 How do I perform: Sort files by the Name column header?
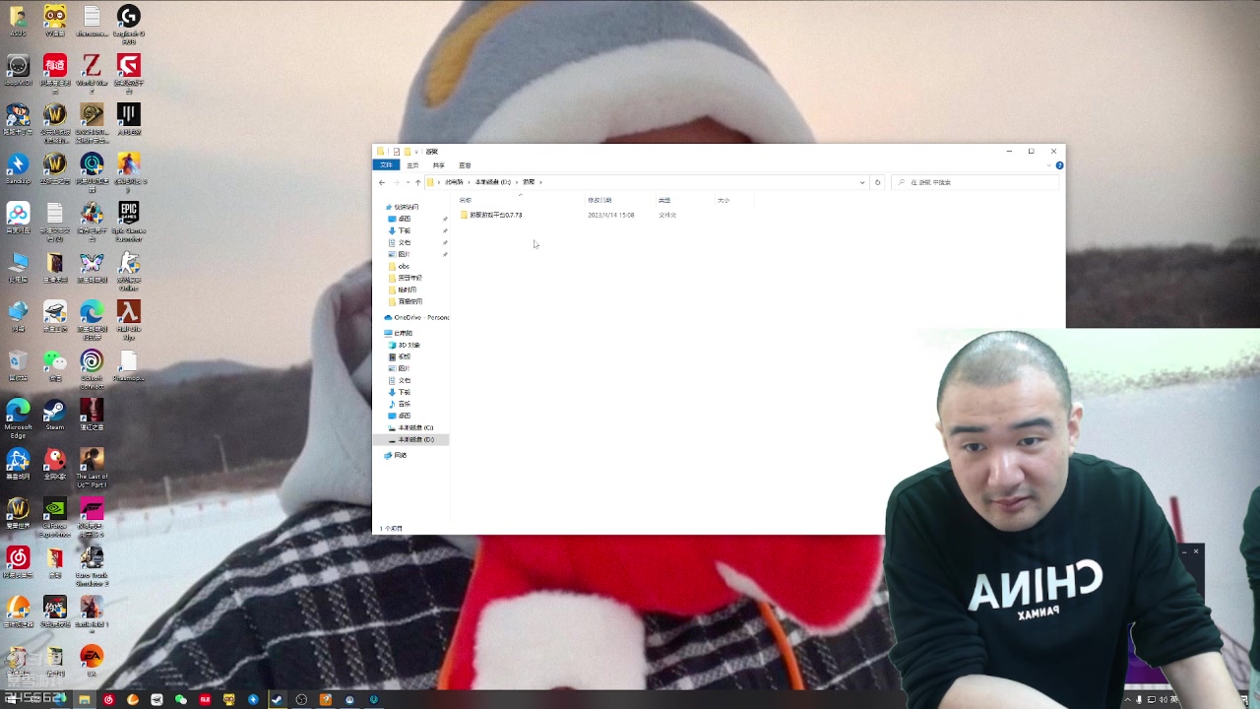[x=520, y=200]
